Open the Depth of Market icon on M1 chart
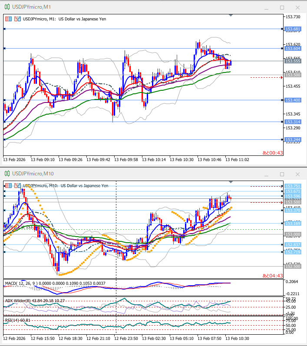Screen dimensions: 307x346 [x=17, y=19]
